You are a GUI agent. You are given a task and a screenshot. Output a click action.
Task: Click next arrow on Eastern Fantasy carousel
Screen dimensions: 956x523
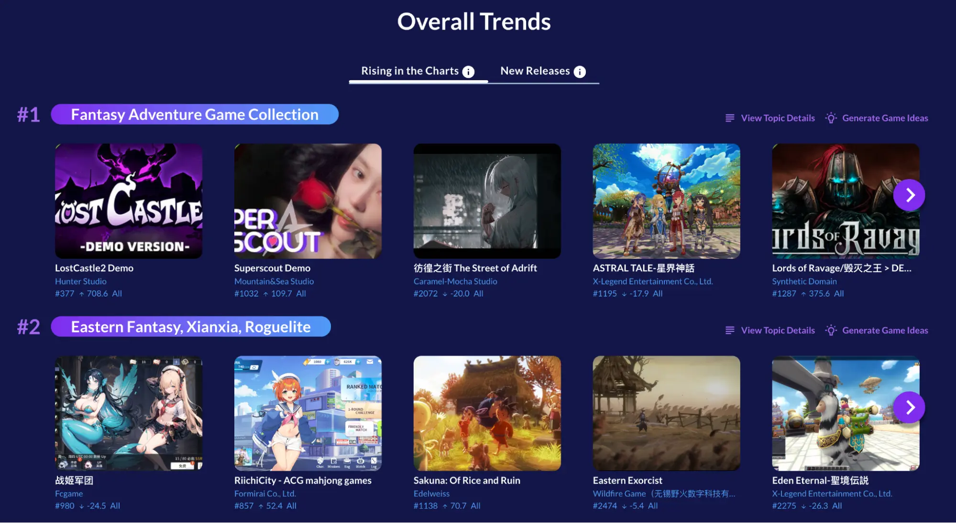909,407
